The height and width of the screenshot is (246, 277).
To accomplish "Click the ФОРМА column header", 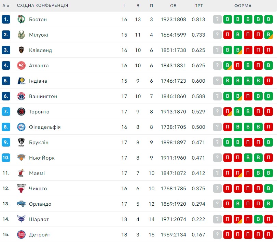I will click(x=243, y=6).
